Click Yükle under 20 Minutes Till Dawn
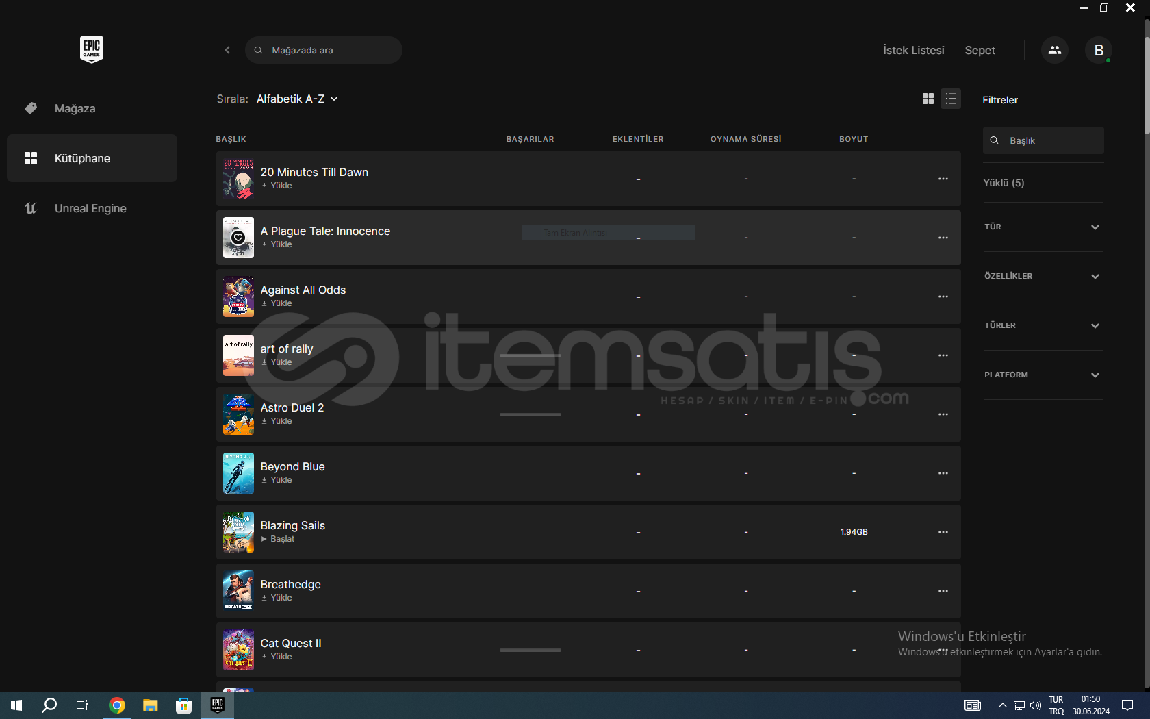Viewport: 1150px width, 719px height. pyautogui.click(x=277, y=186)
